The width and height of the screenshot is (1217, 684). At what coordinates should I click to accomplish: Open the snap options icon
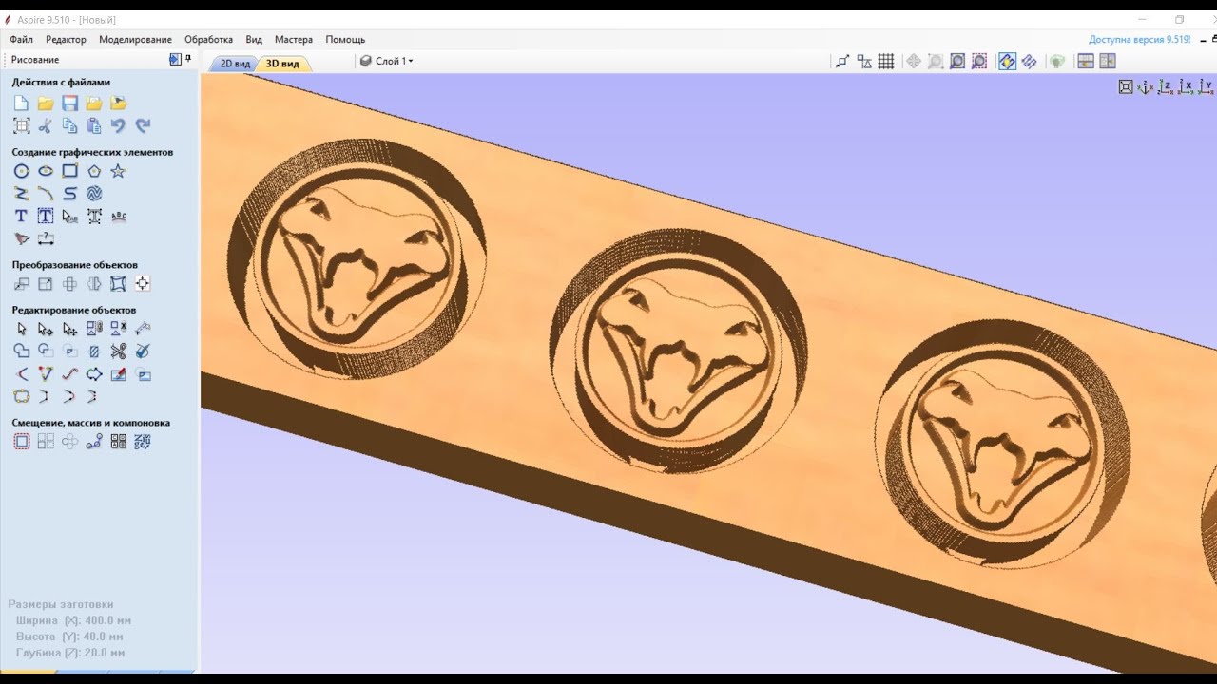tap(842, 61)
